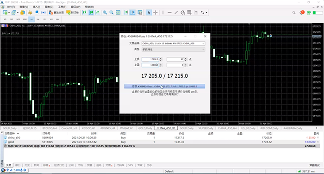Image resolution: width=324 pixels, height=174 pixels.
Task: Open the 历史 history tab in Toolbox
Action: pos(27,165)
